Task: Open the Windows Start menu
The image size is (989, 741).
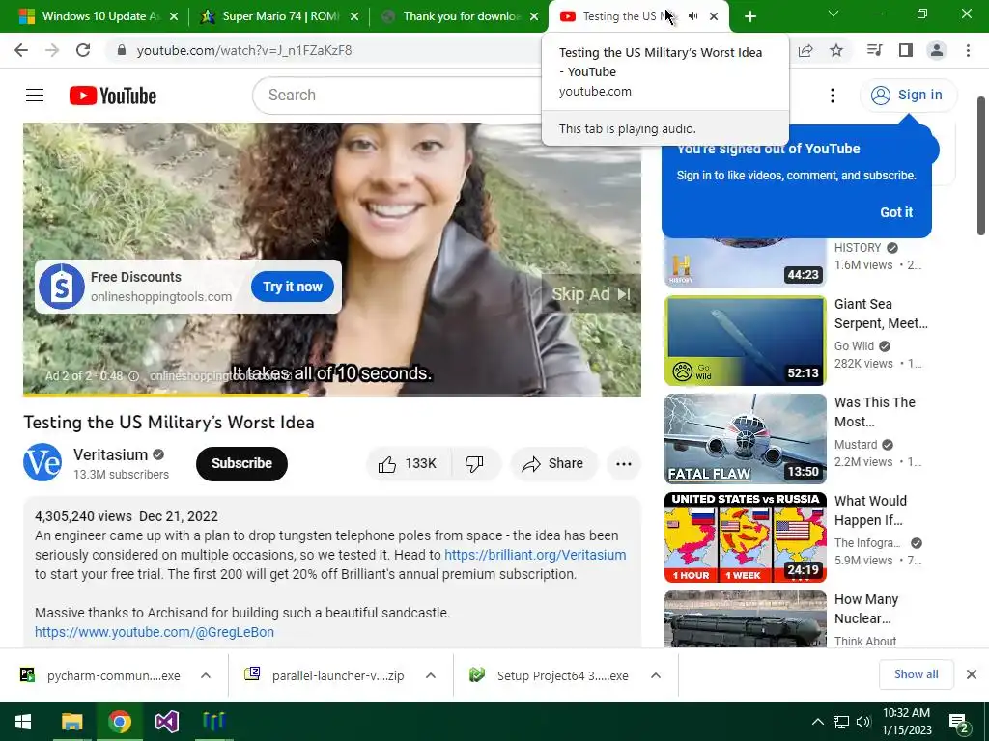Action: [x=23, y=722]
